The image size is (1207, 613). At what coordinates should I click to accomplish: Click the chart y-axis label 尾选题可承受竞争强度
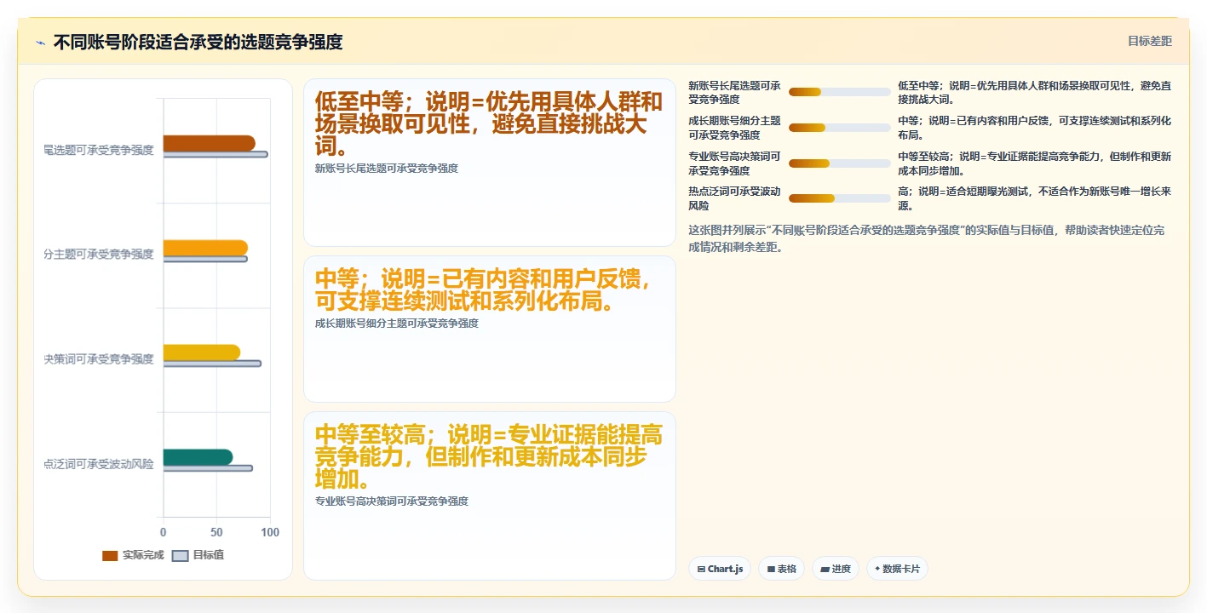click(99, 150)
